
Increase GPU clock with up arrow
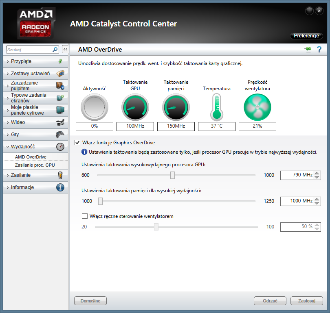pos(317,173)
